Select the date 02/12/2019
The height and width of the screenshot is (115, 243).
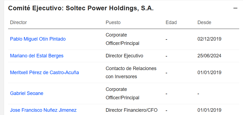coord(209,39)
